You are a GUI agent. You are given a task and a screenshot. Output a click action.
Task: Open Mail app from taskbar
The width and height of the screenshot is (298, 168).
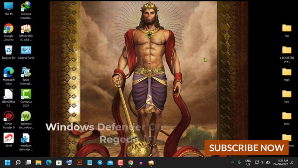tap(110, 162)
